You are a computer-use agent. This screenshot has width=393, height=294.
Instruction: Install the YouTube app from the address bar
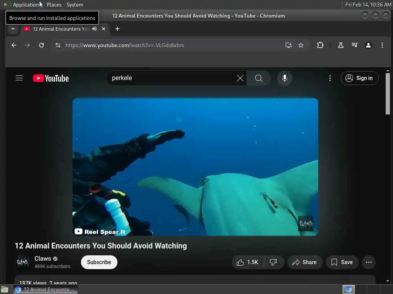pyautogui.click(x=289, y=45)
